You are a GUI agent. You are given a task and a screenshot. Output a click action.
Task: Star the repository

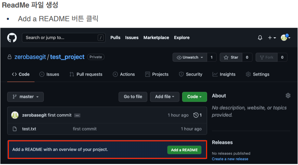point(231,57)
